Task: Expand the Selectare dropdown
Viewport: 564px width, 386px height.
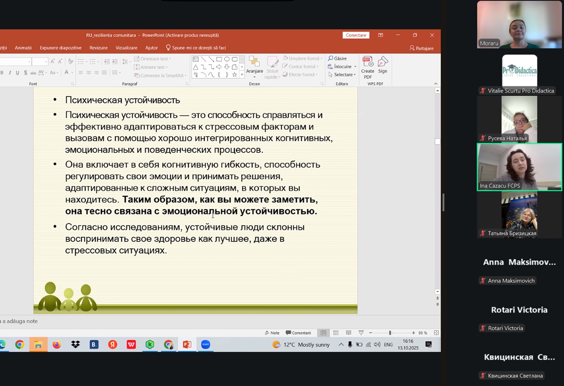Action: [x=355, y=75]
